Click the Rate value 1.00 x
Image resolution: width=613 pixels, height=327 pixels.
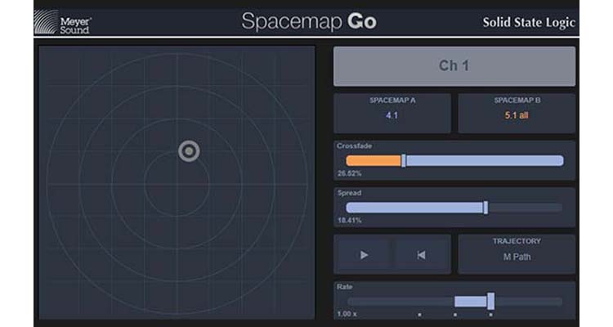point(347,314)
